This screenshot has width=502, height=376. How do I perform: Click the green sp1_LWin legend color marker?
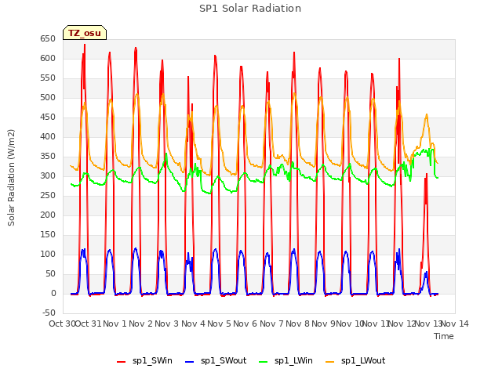(264, 362)
